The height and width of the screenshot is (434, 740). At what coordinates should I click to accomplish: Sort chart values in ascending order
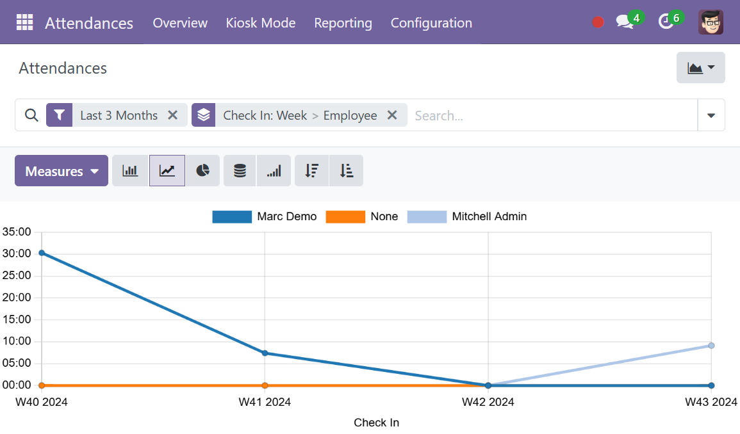346,170
